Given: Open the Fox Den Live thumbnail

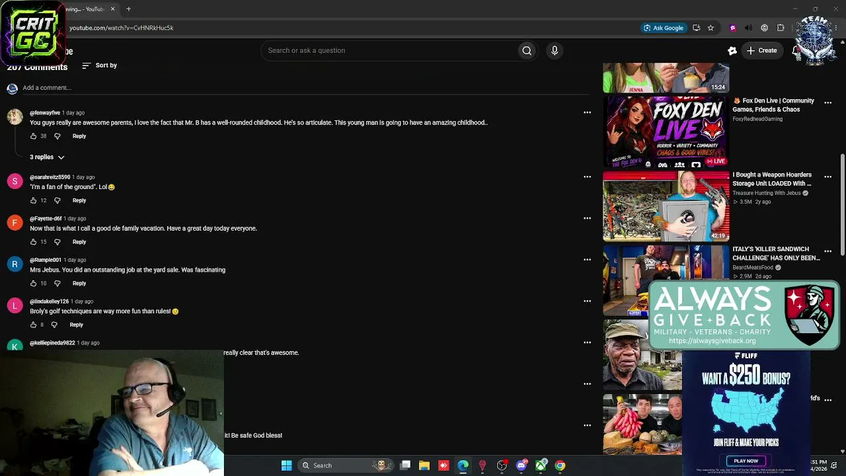Looking at the screenshot, I should coord(666,132).
